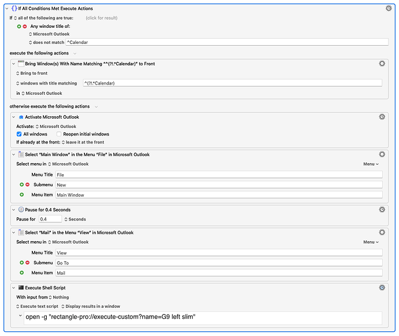Click the '(click for result)' text
This screenshot has height=336, width=399.
point(102,18)
